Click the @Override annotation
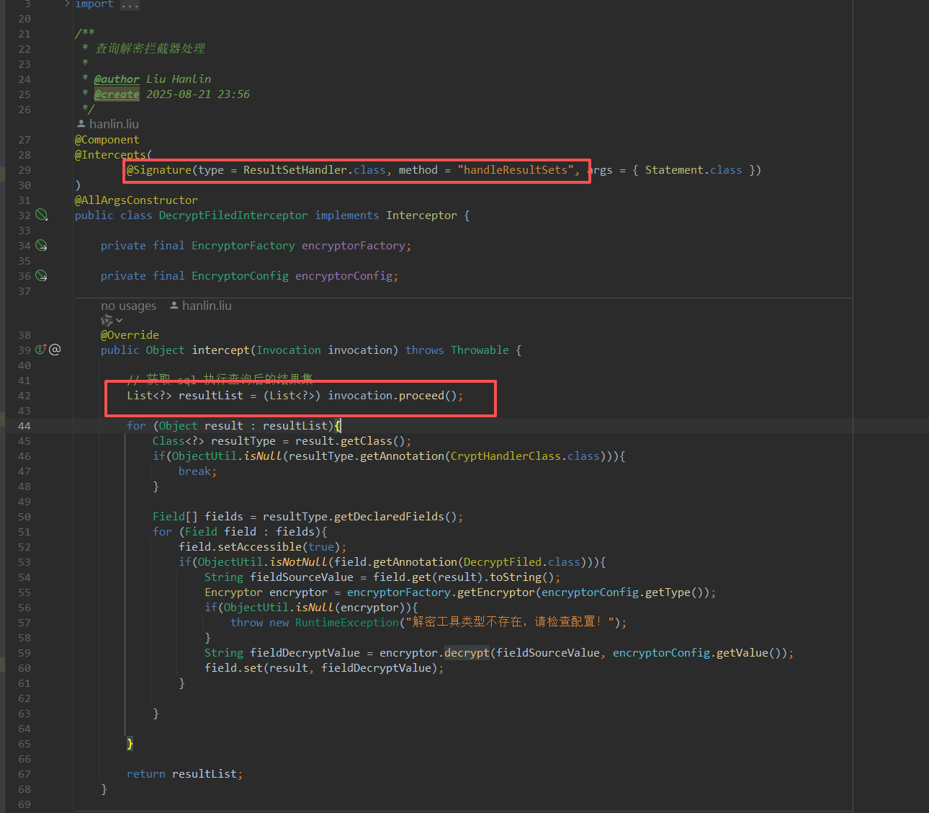This screenshot has width=929, height=813. (130, 335)
